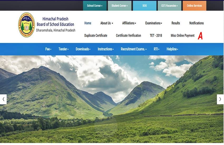Click Misc Online Payment link
This screenshot has width=224, height=145.
(x=182, y=36)
